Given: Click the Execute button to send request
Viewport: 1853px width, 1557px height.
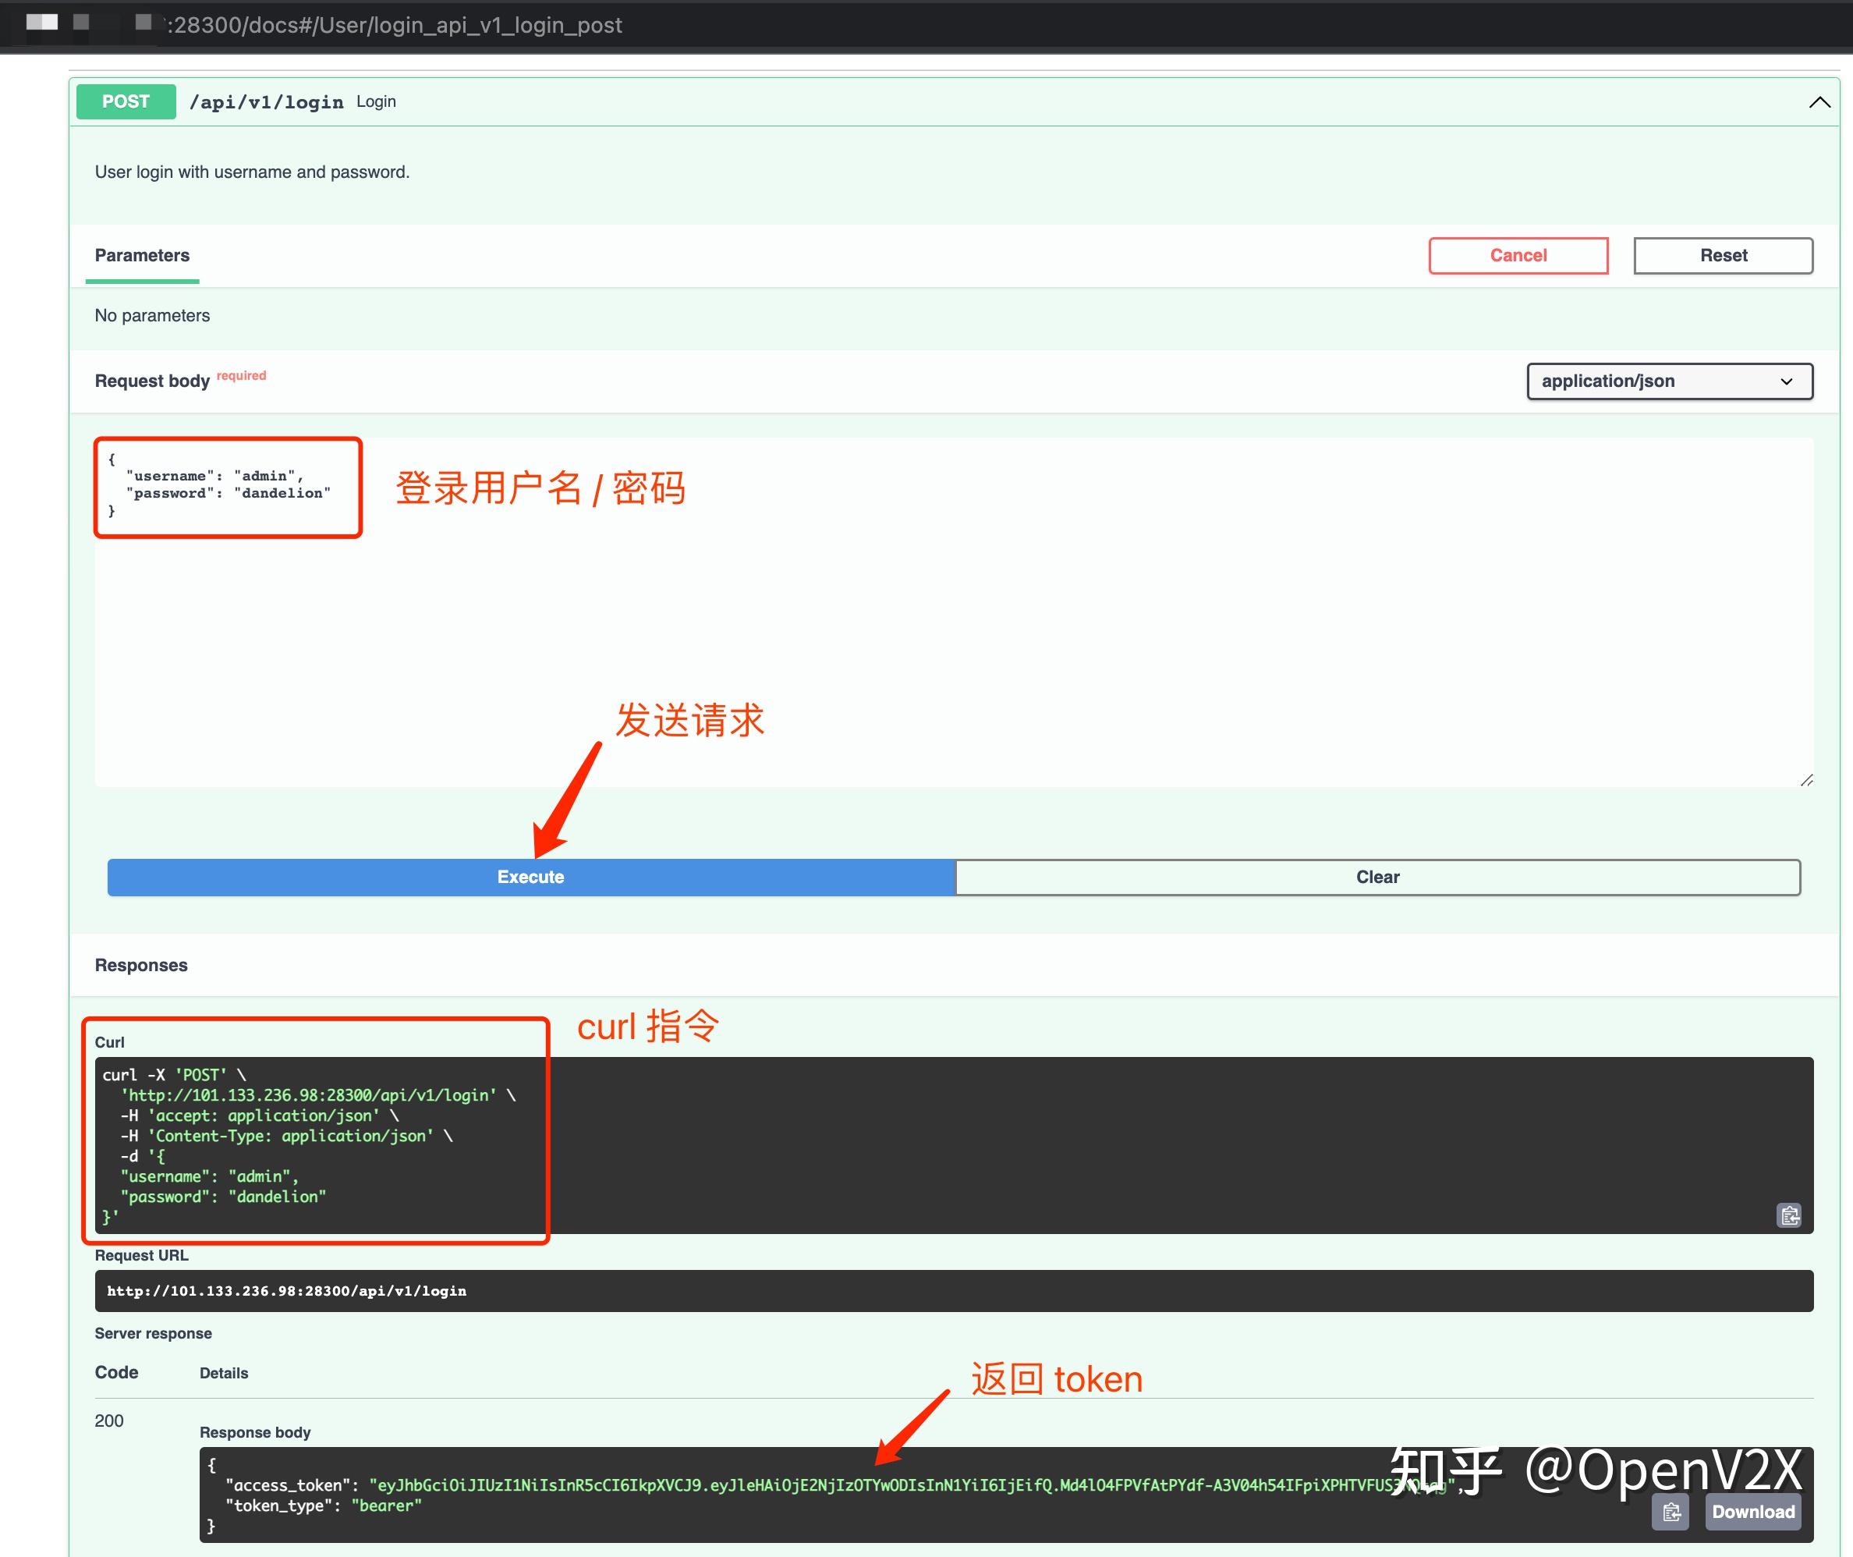Looking at the screenshot, I should [x=530, y=877].
